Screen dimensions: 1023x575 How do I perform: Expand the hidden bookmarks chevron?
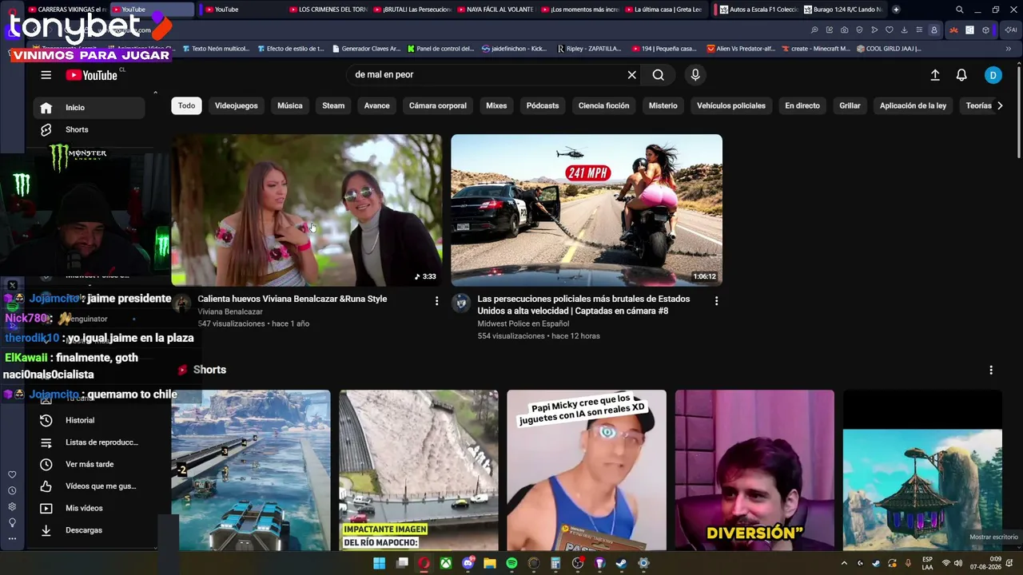pos(1009,49)
